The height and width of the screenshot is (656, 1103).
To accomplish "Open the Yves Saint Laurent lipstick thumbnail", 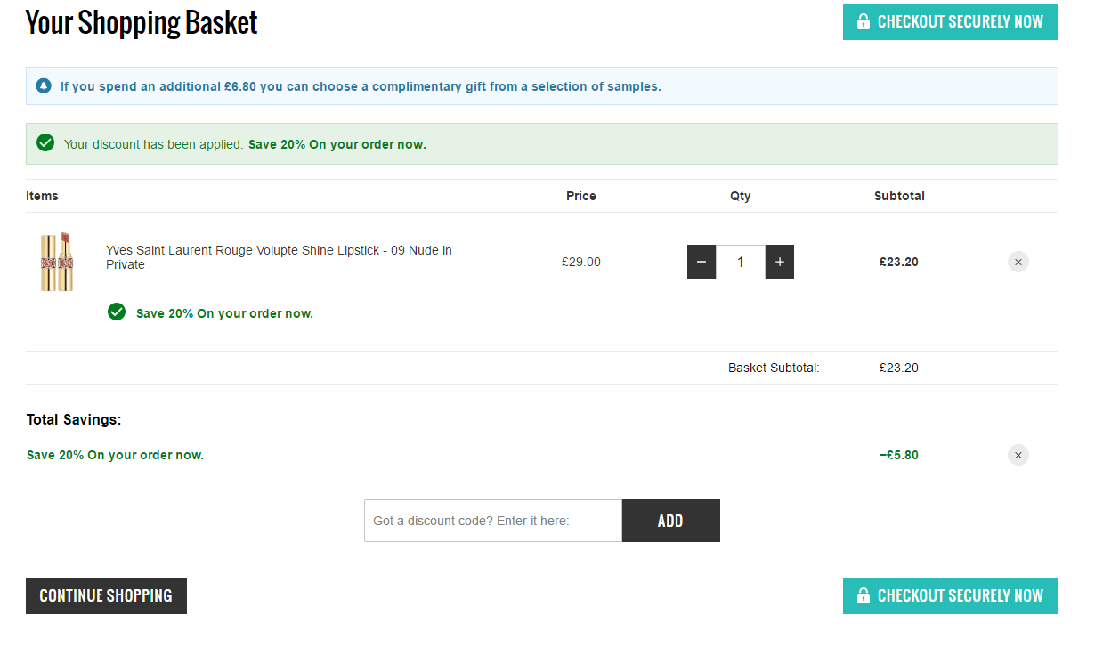I will pos(56,262).
